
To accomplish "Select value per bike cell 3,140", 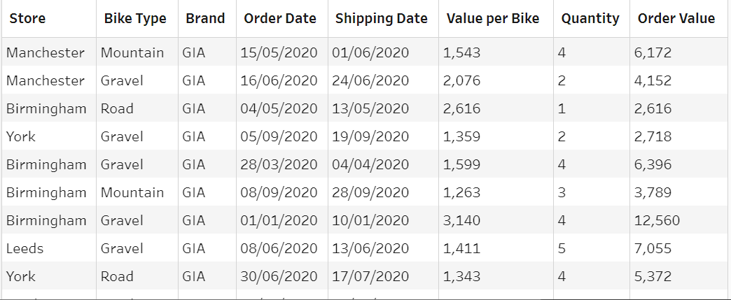I will [x=462, y=220].
